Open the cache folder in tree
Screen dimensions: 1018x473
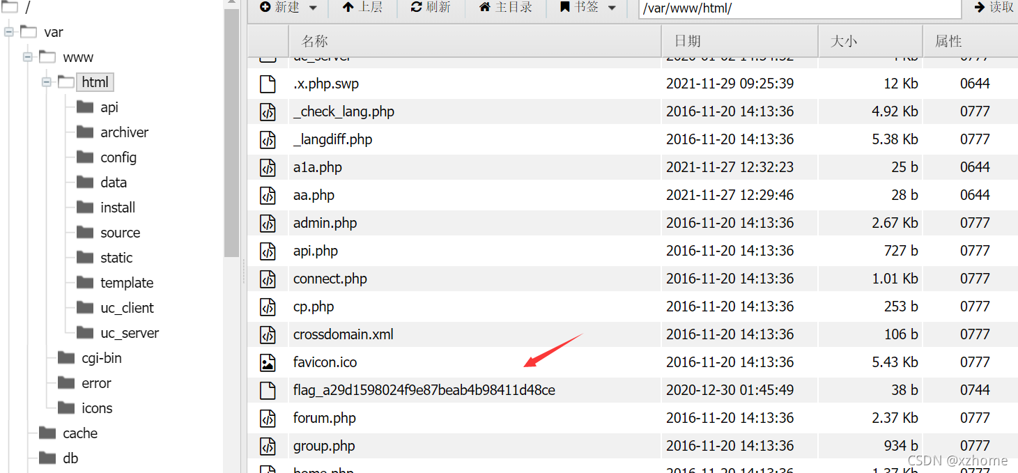pyautogui.click(x=80, y=433)
